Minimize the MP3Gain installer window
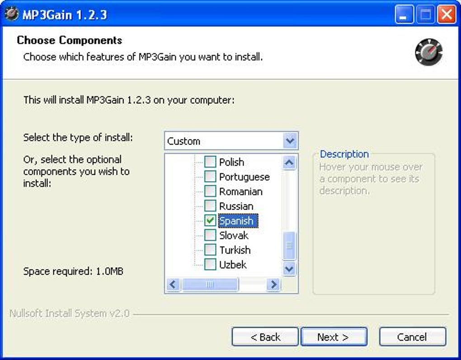The image size is (461, 360). tap(404, 14)
